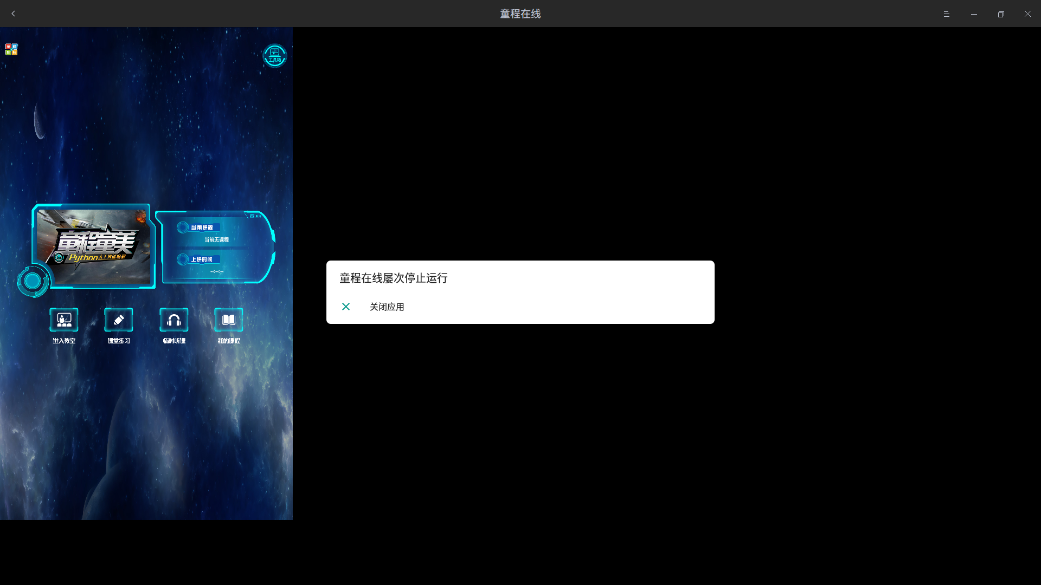Open My Courses (我的课程) book icon
The width and height of the screenshot is (1041, 585).
pyautogui.click(x=228, y=320)
